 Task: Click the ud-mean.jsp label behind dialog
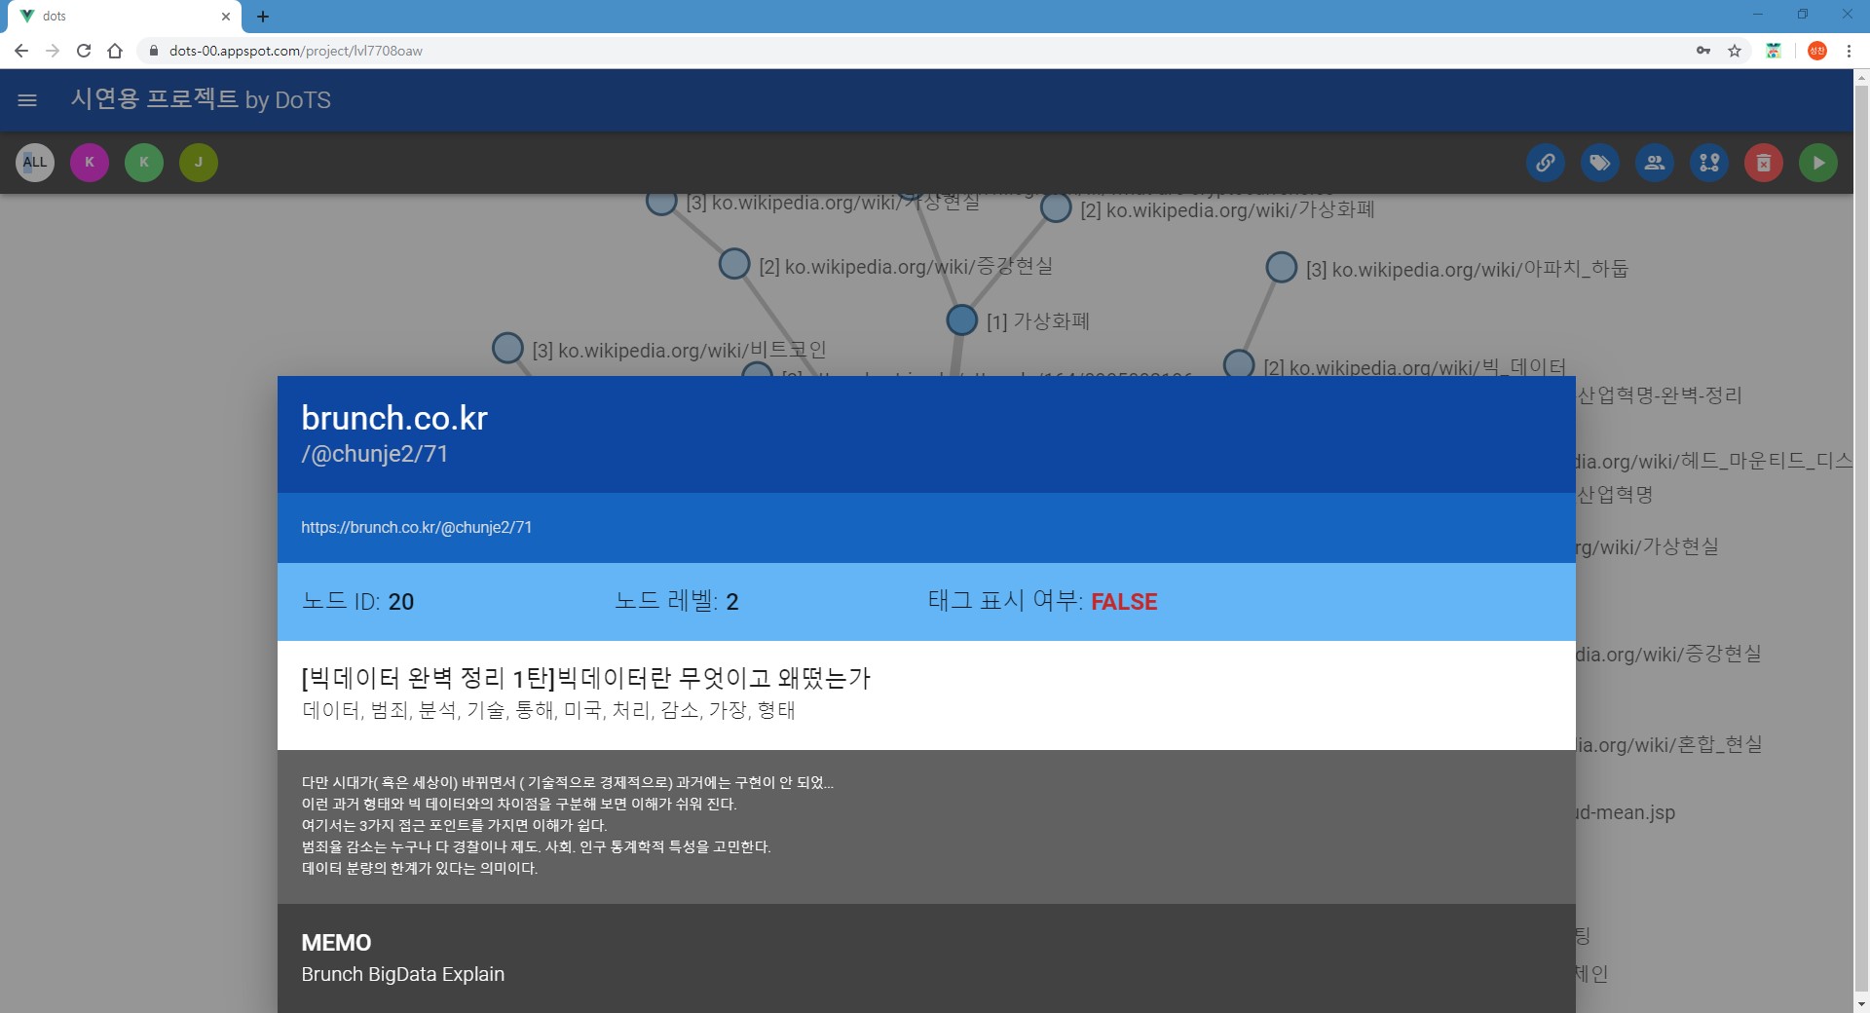[1626, 812]
